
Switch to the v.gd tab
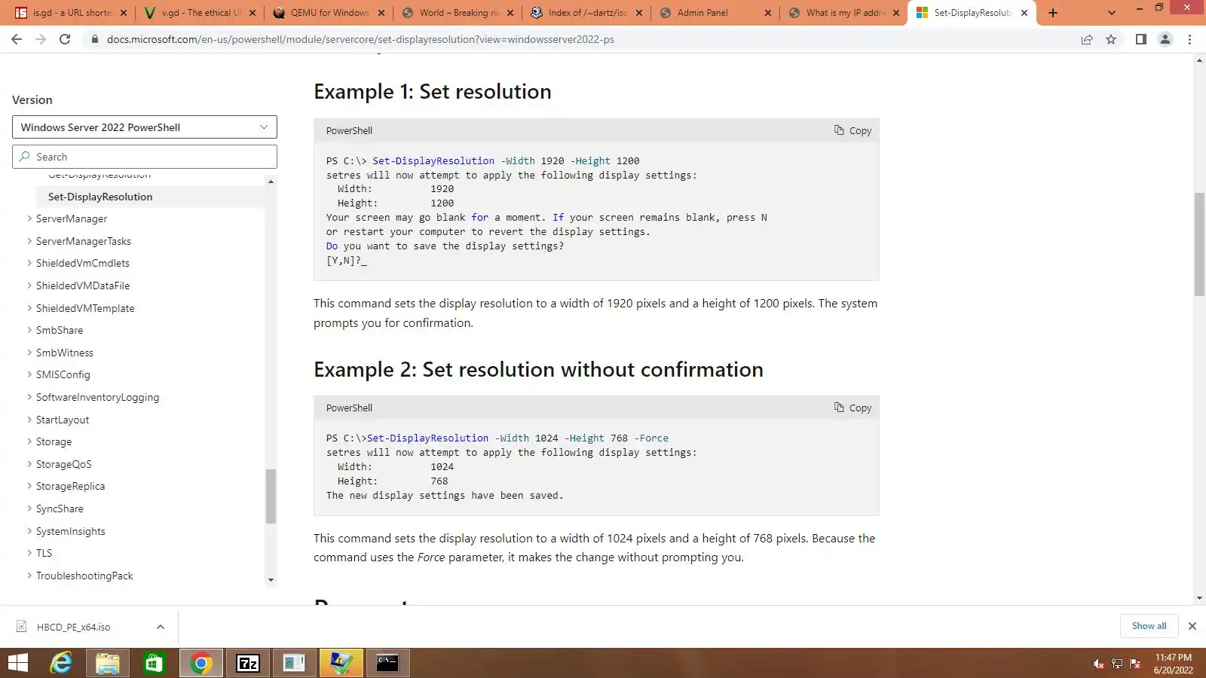click(x=200, y=13)
